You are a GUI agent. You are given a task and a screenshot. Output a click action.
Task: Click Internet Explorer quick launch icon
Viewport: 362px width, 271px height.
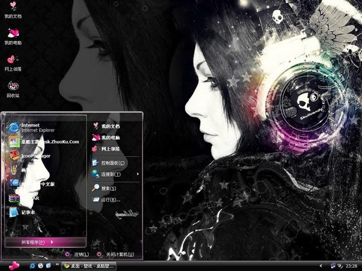32,266
